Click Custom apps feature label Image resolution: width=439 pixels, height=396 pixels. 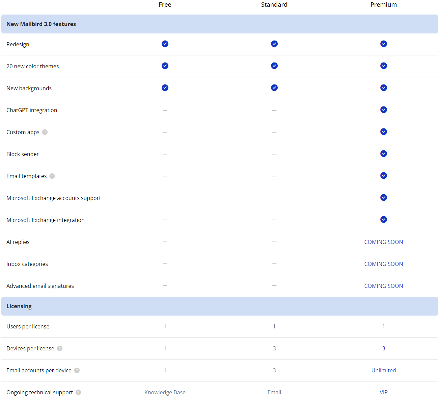(x=23, y=132)
